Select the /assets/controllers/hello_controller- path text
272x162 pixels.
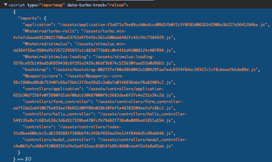point(142,114)
